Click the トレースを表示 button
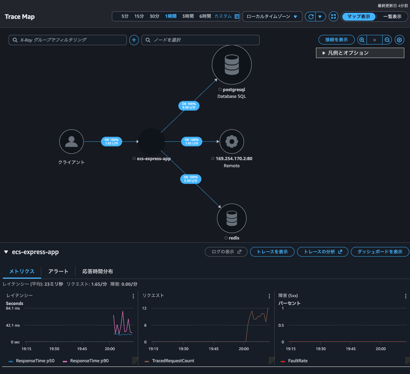Screen dimensions: 410x374 pos(272,252)
